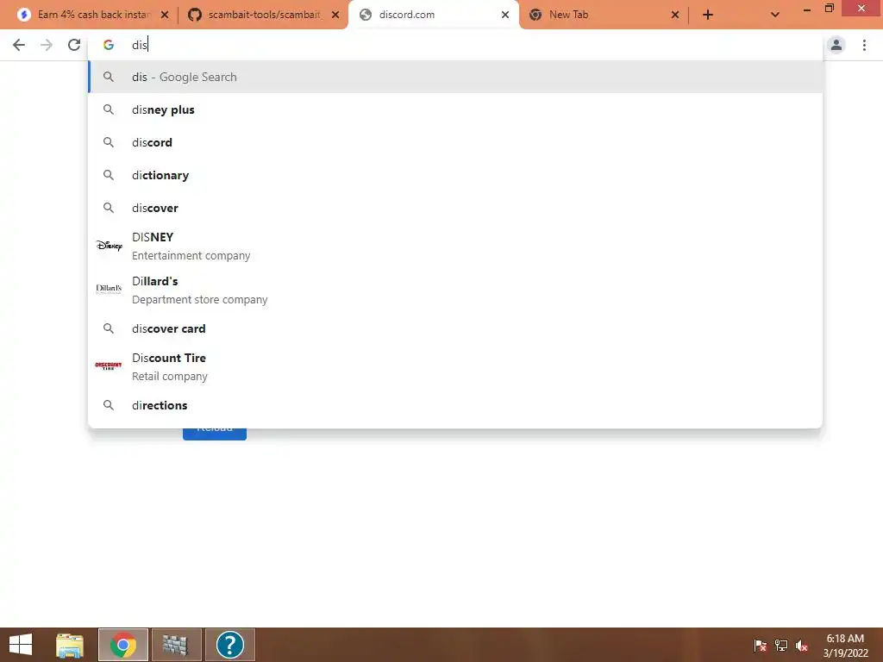
Task: Click the Action Center flag tray icon
Action: pos(760,646)
